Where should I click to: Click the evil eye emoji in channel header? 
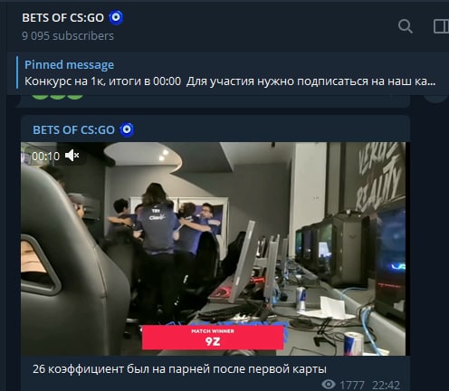(x=116, y=17)
